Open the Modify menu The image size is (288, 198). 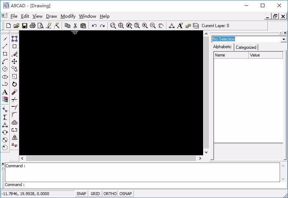pyautogui.click(x=68, y=16)
